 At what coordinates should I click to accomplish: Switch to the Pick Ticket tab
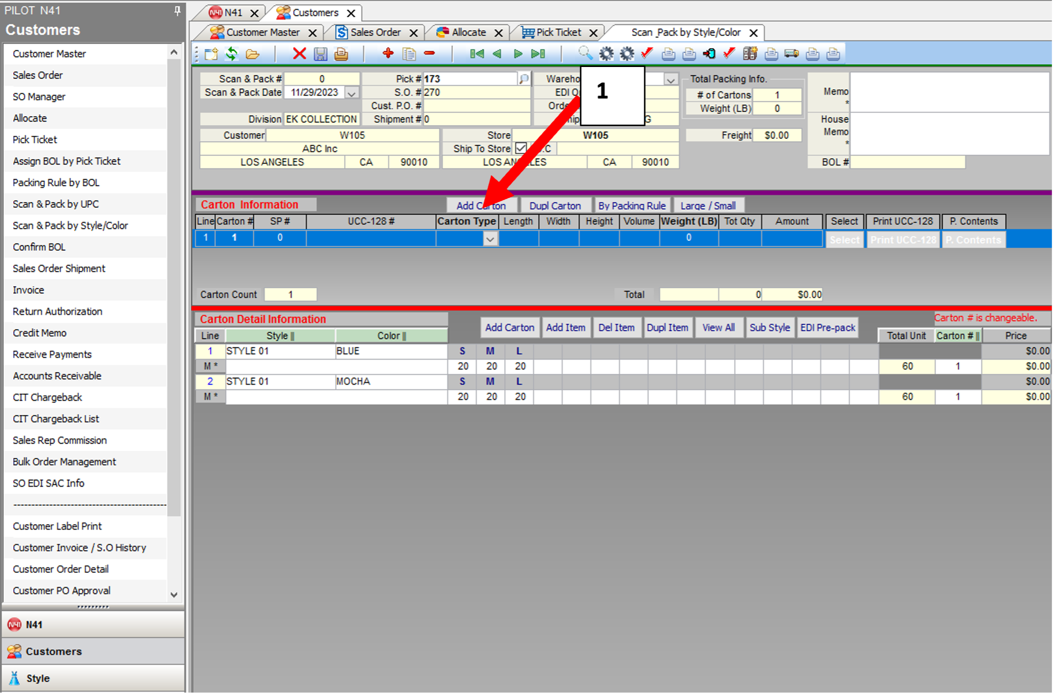[558, 33]
